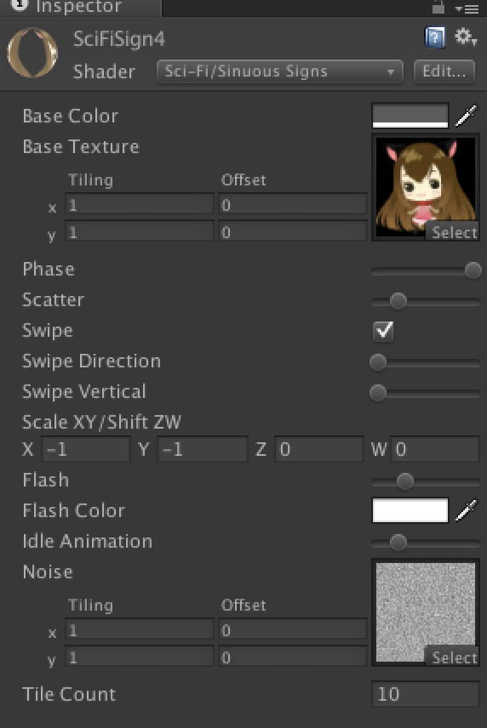Open the help reference book icon

point(435,37)
